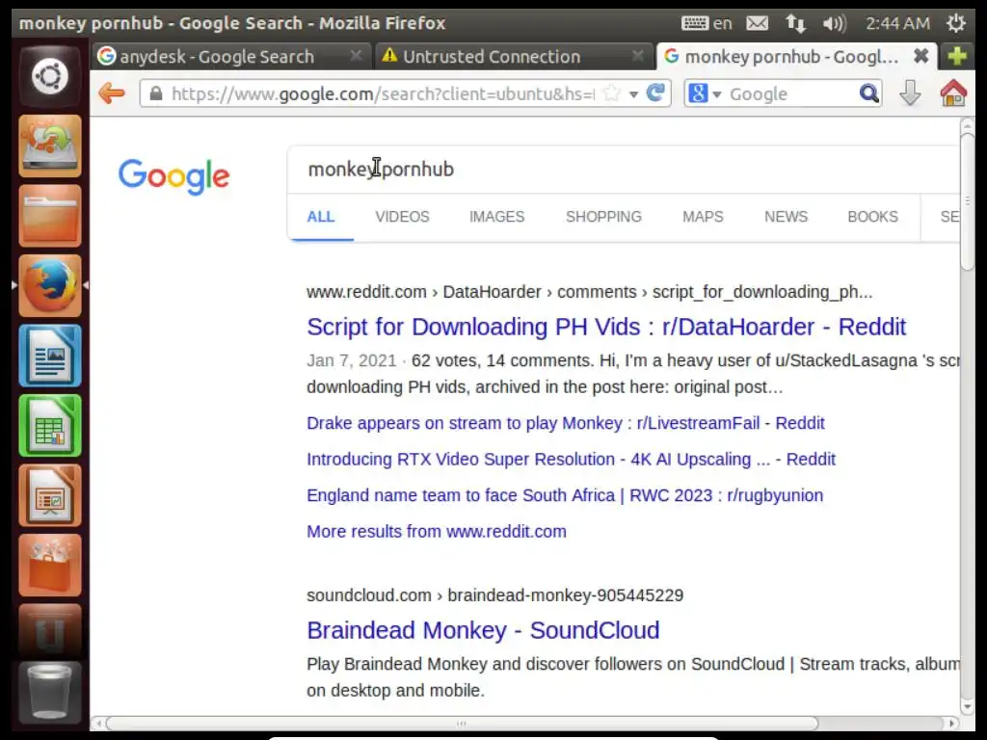Click the horizontal scrollbar left arrow
This screenshot has height=740, width=987.
click(98, 723)
